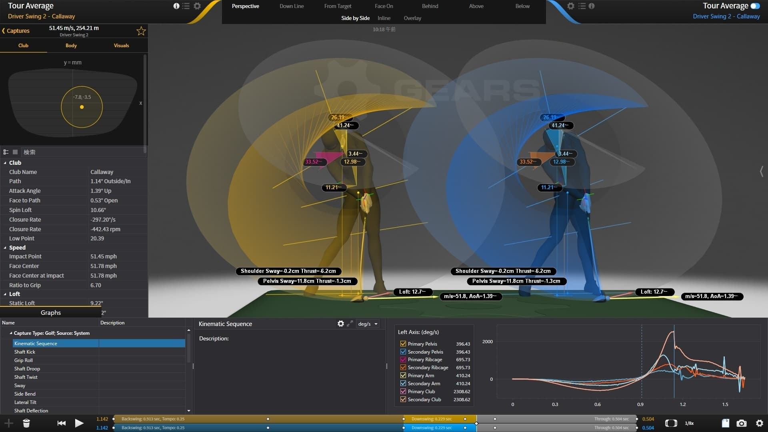The image size is (768, 432).
Task: Select the Down Line camera view
Action: 292,6
